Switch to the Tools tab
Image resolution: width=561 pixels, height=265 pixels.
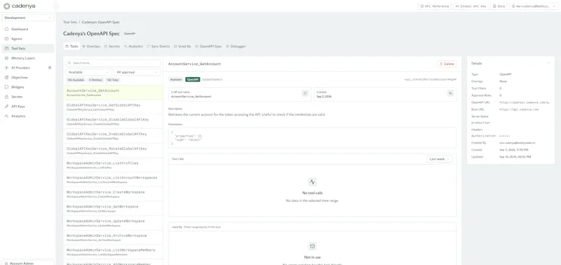pyautogui.click(x=72, y=46)
